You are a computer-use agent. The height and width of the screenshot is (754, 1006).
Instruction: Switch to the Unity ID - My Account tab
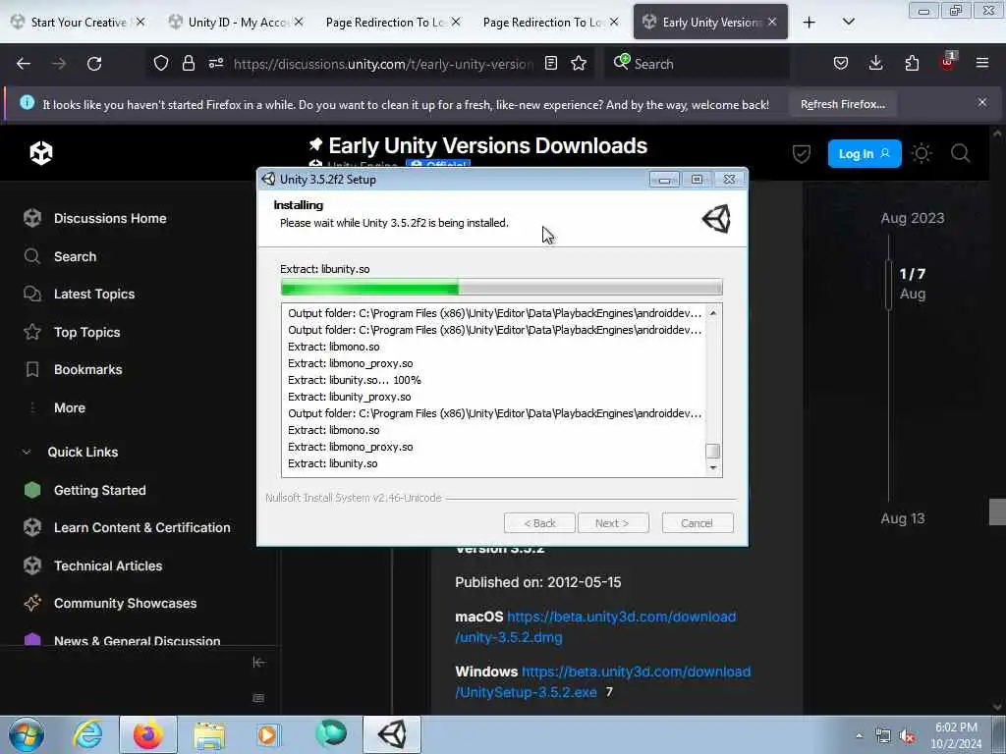tap(237, 22)
